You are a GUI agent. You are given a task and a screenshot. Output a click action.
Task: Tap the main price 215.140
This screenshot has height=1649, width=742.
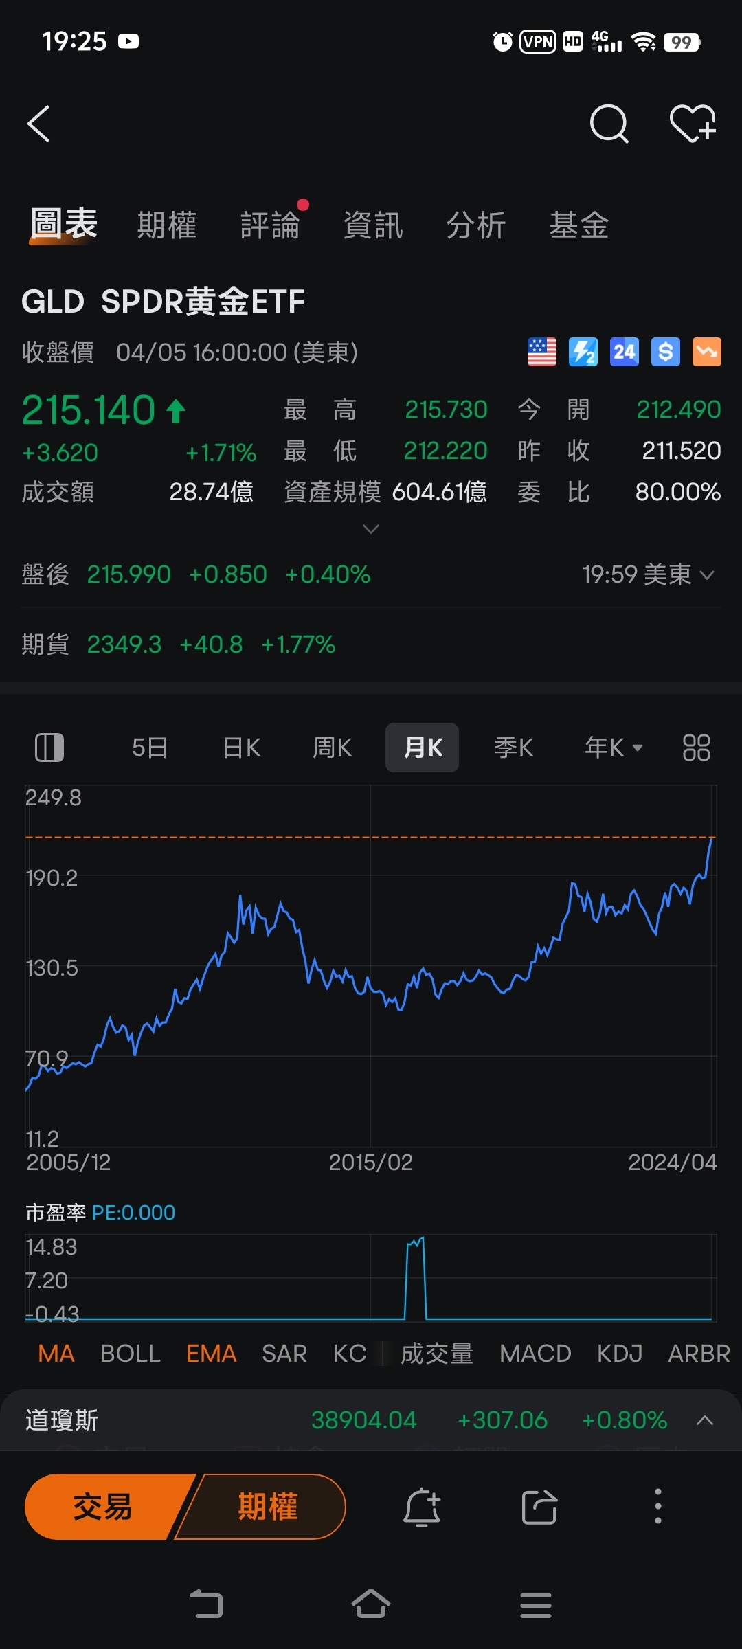click(x=89, y=410)
